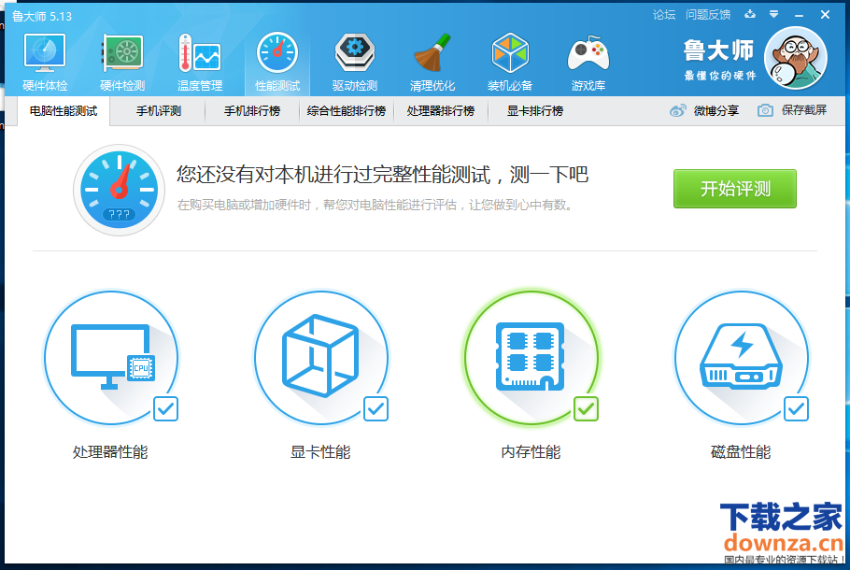Select the 内存性能 memory chip icon
850x570 pixels.
(x=531, y=358)
